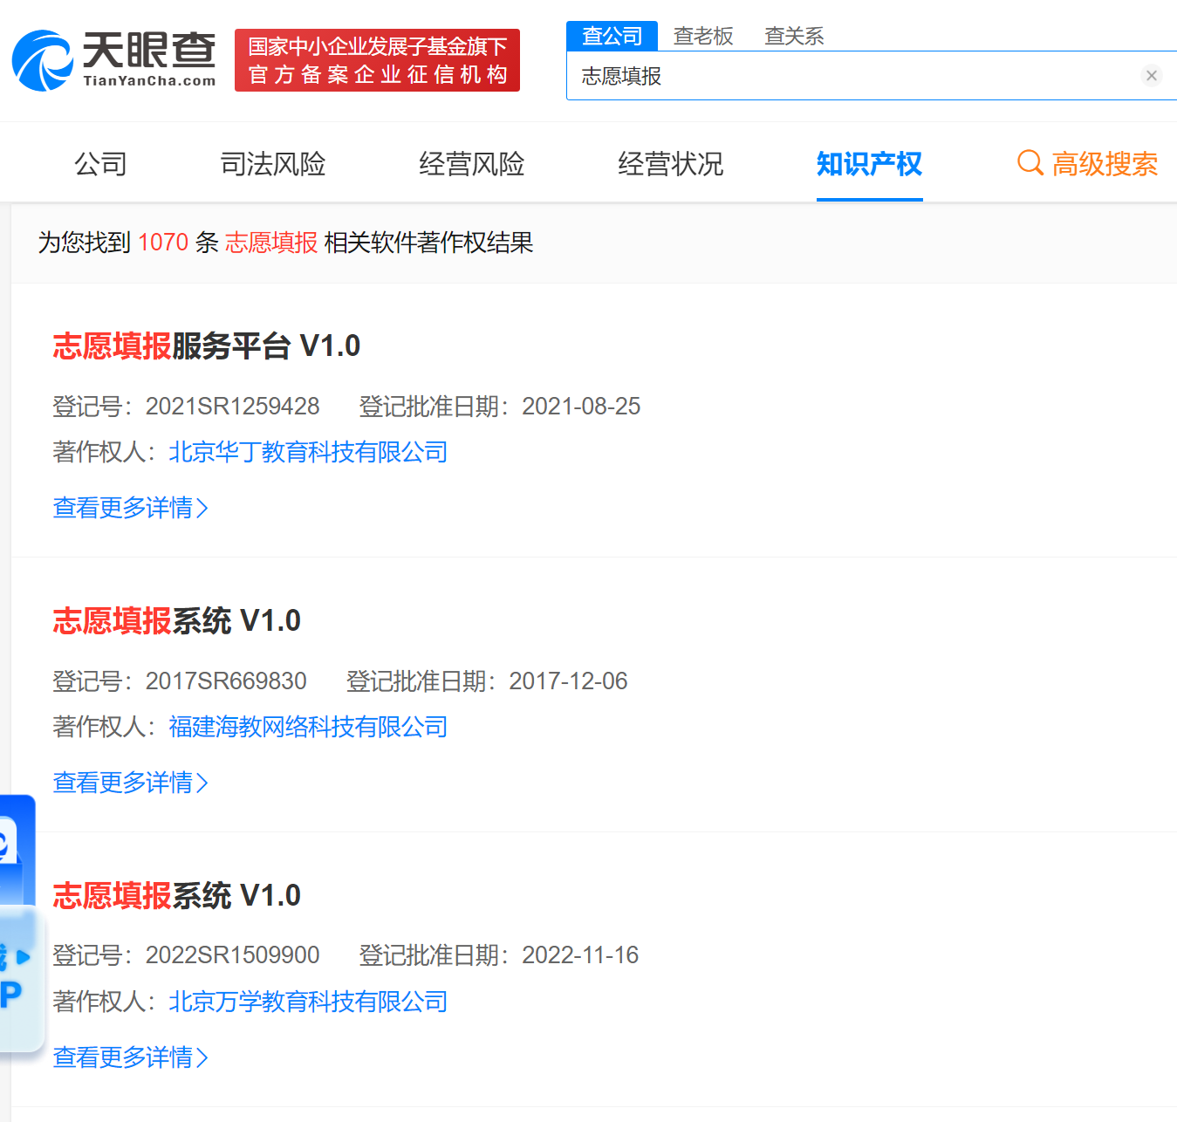Switch to the 查关系 search tab
Screen dimensions: 1177x1122
[794, 36]
